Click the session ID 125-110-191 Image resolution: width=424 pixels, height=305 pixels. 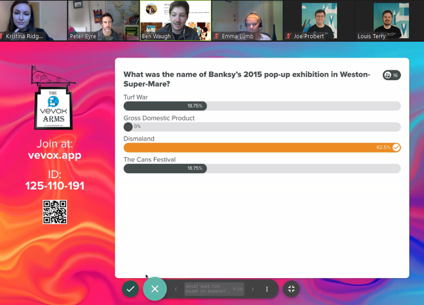point(55,186)
